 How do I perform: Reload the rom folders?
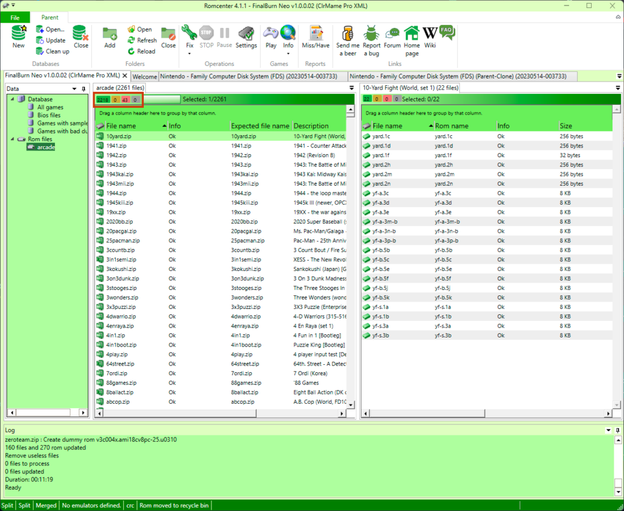[x=141, y=51]
